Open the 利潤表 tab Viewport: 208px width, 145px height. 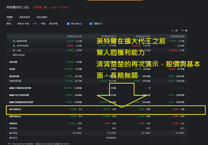pyautogui.click(x=10, y=17)
